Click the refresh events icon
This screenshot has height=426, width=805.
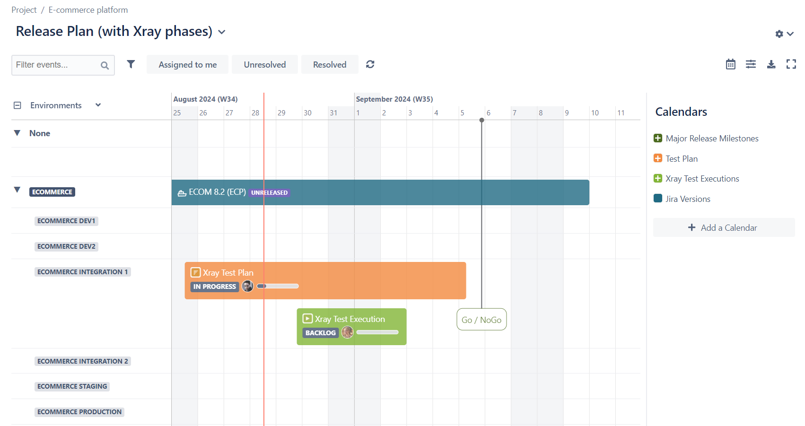click(x=370, y=64)
